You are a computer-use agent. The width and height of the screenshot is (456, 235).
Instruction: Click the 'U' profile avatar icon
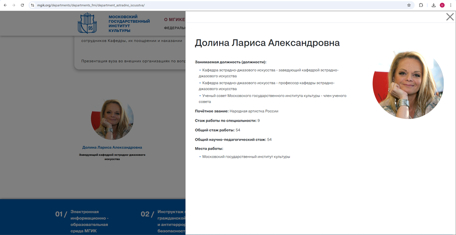click(441, 6)
